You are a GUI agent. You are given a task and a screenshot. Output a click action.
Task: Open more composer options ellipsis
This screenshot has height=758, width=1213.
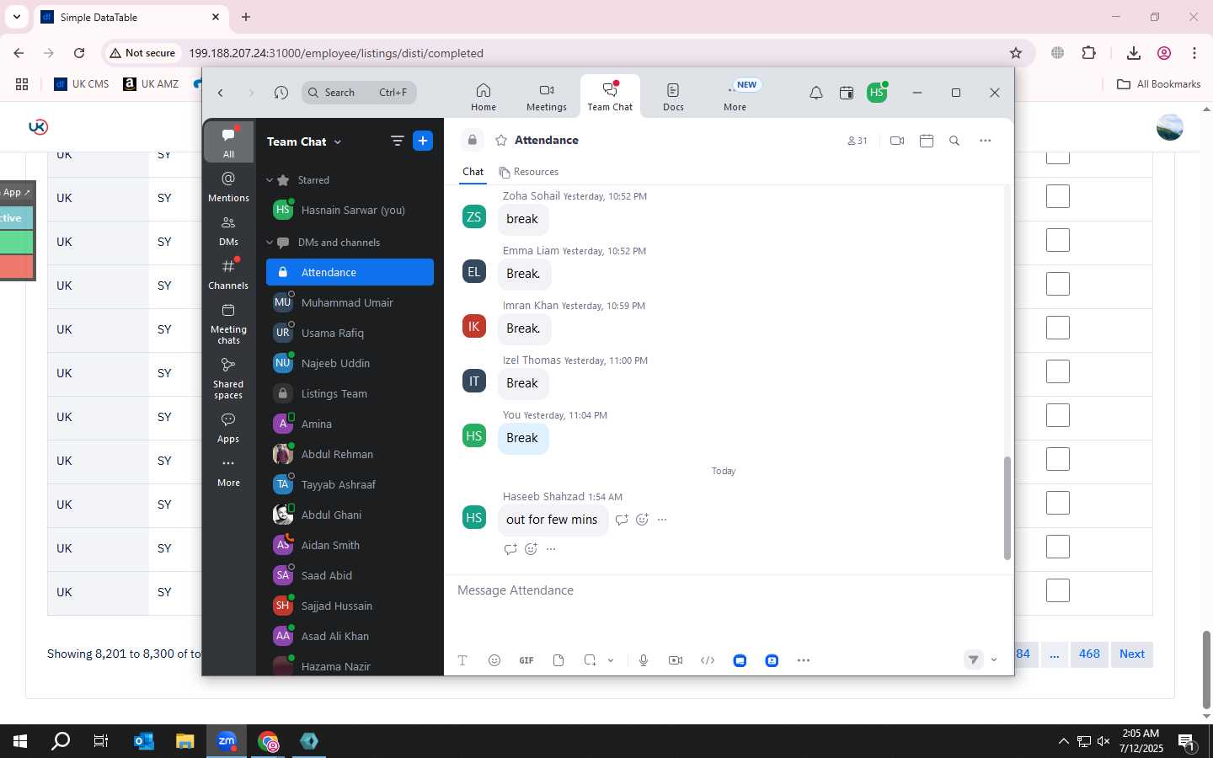[804, 660]
